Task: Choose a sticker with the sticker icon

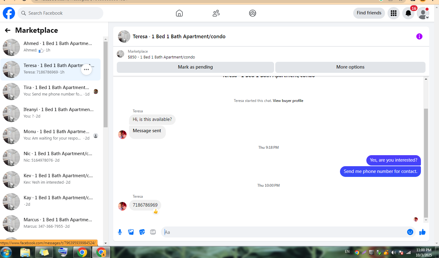Action: pyautogui.click(x=142, y=232)
